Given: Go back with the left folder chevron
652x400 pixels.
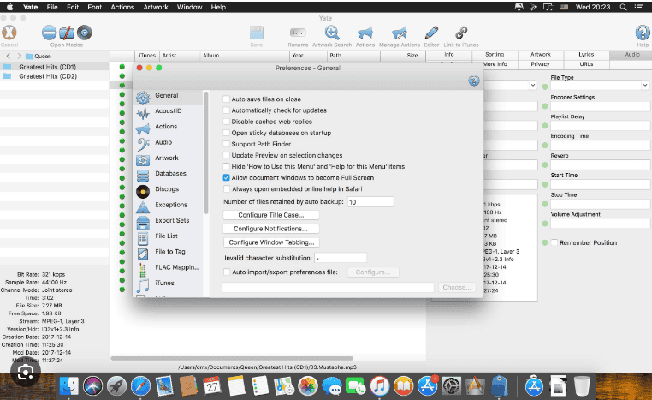Looking at the screenshot, I should click(9, 56).
